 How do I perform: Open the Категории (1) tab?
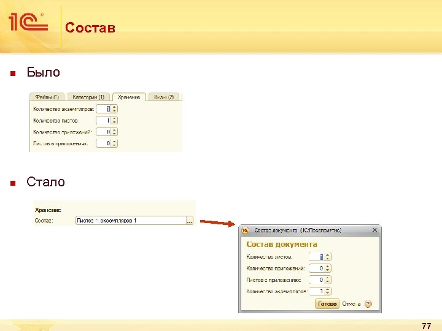coord(88,97)
